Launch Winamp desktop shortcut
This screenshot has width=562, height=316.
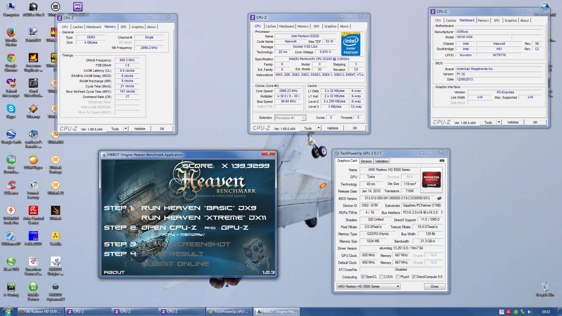33,111
